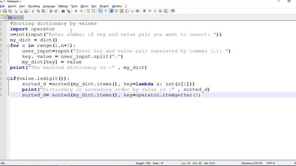Close the active tab with red X

5,18
